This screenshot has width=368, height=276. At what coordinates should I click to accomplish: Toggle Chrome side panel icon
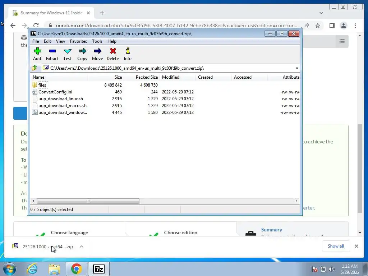coord(332,26)
